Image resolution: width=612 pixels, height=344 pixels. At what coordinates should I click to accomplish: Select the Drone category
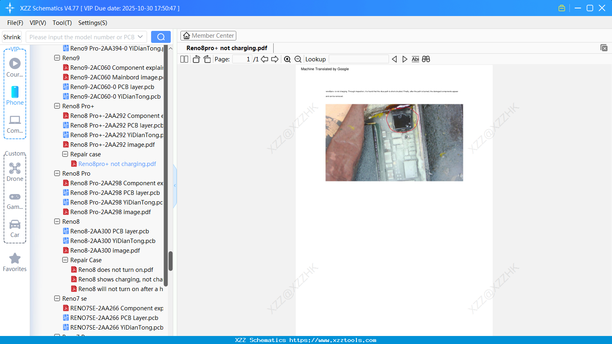15,172
